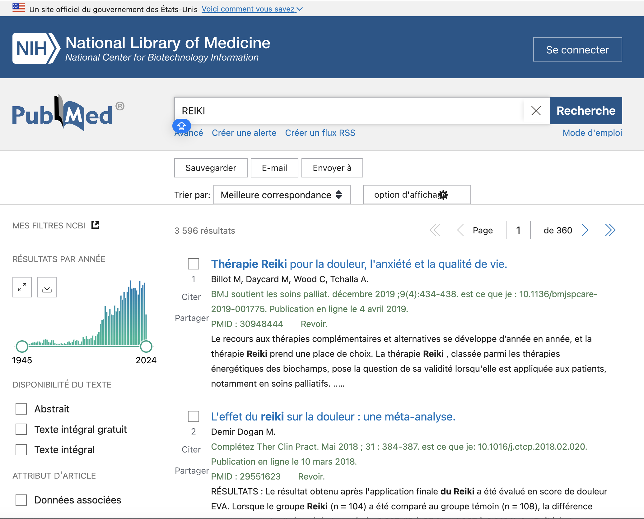Focus the REIKI search input field
This screenshot has width=644, height=519.
348,111
